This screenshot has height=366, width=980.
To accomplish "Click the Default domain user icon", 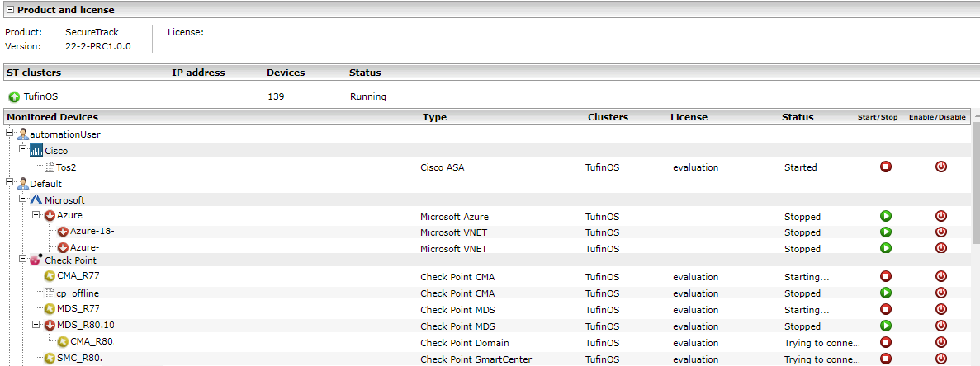I will pyautogui.click(x=23, y=184).
